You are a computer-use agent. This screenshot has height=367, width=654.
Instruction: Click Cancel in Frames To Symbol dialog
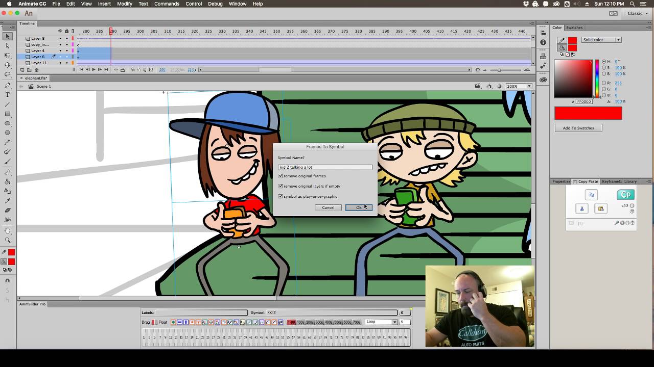[x=328, y=207]
